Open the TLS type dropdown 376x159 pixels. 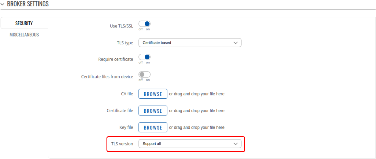pyautogui.click(x=190, y=43)
